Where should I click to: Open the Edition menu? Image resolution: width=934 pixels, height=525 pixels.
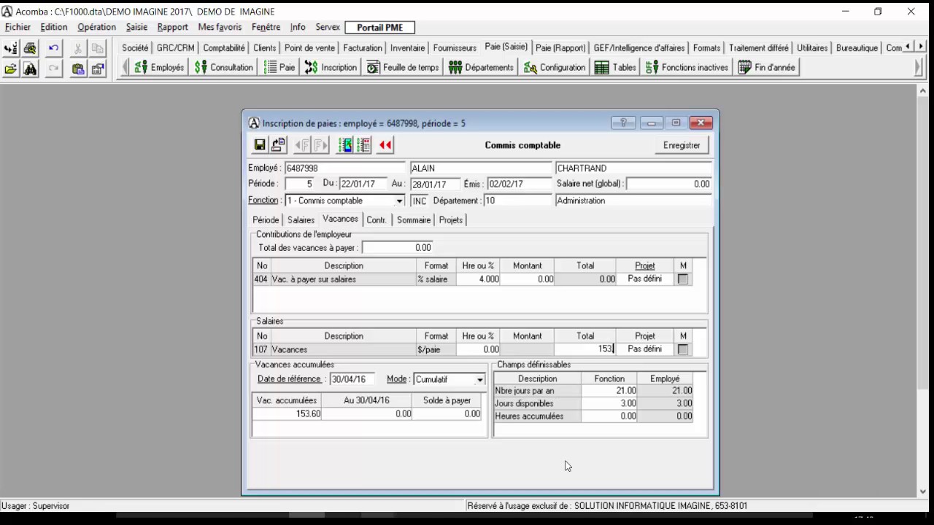pos(54,27)
